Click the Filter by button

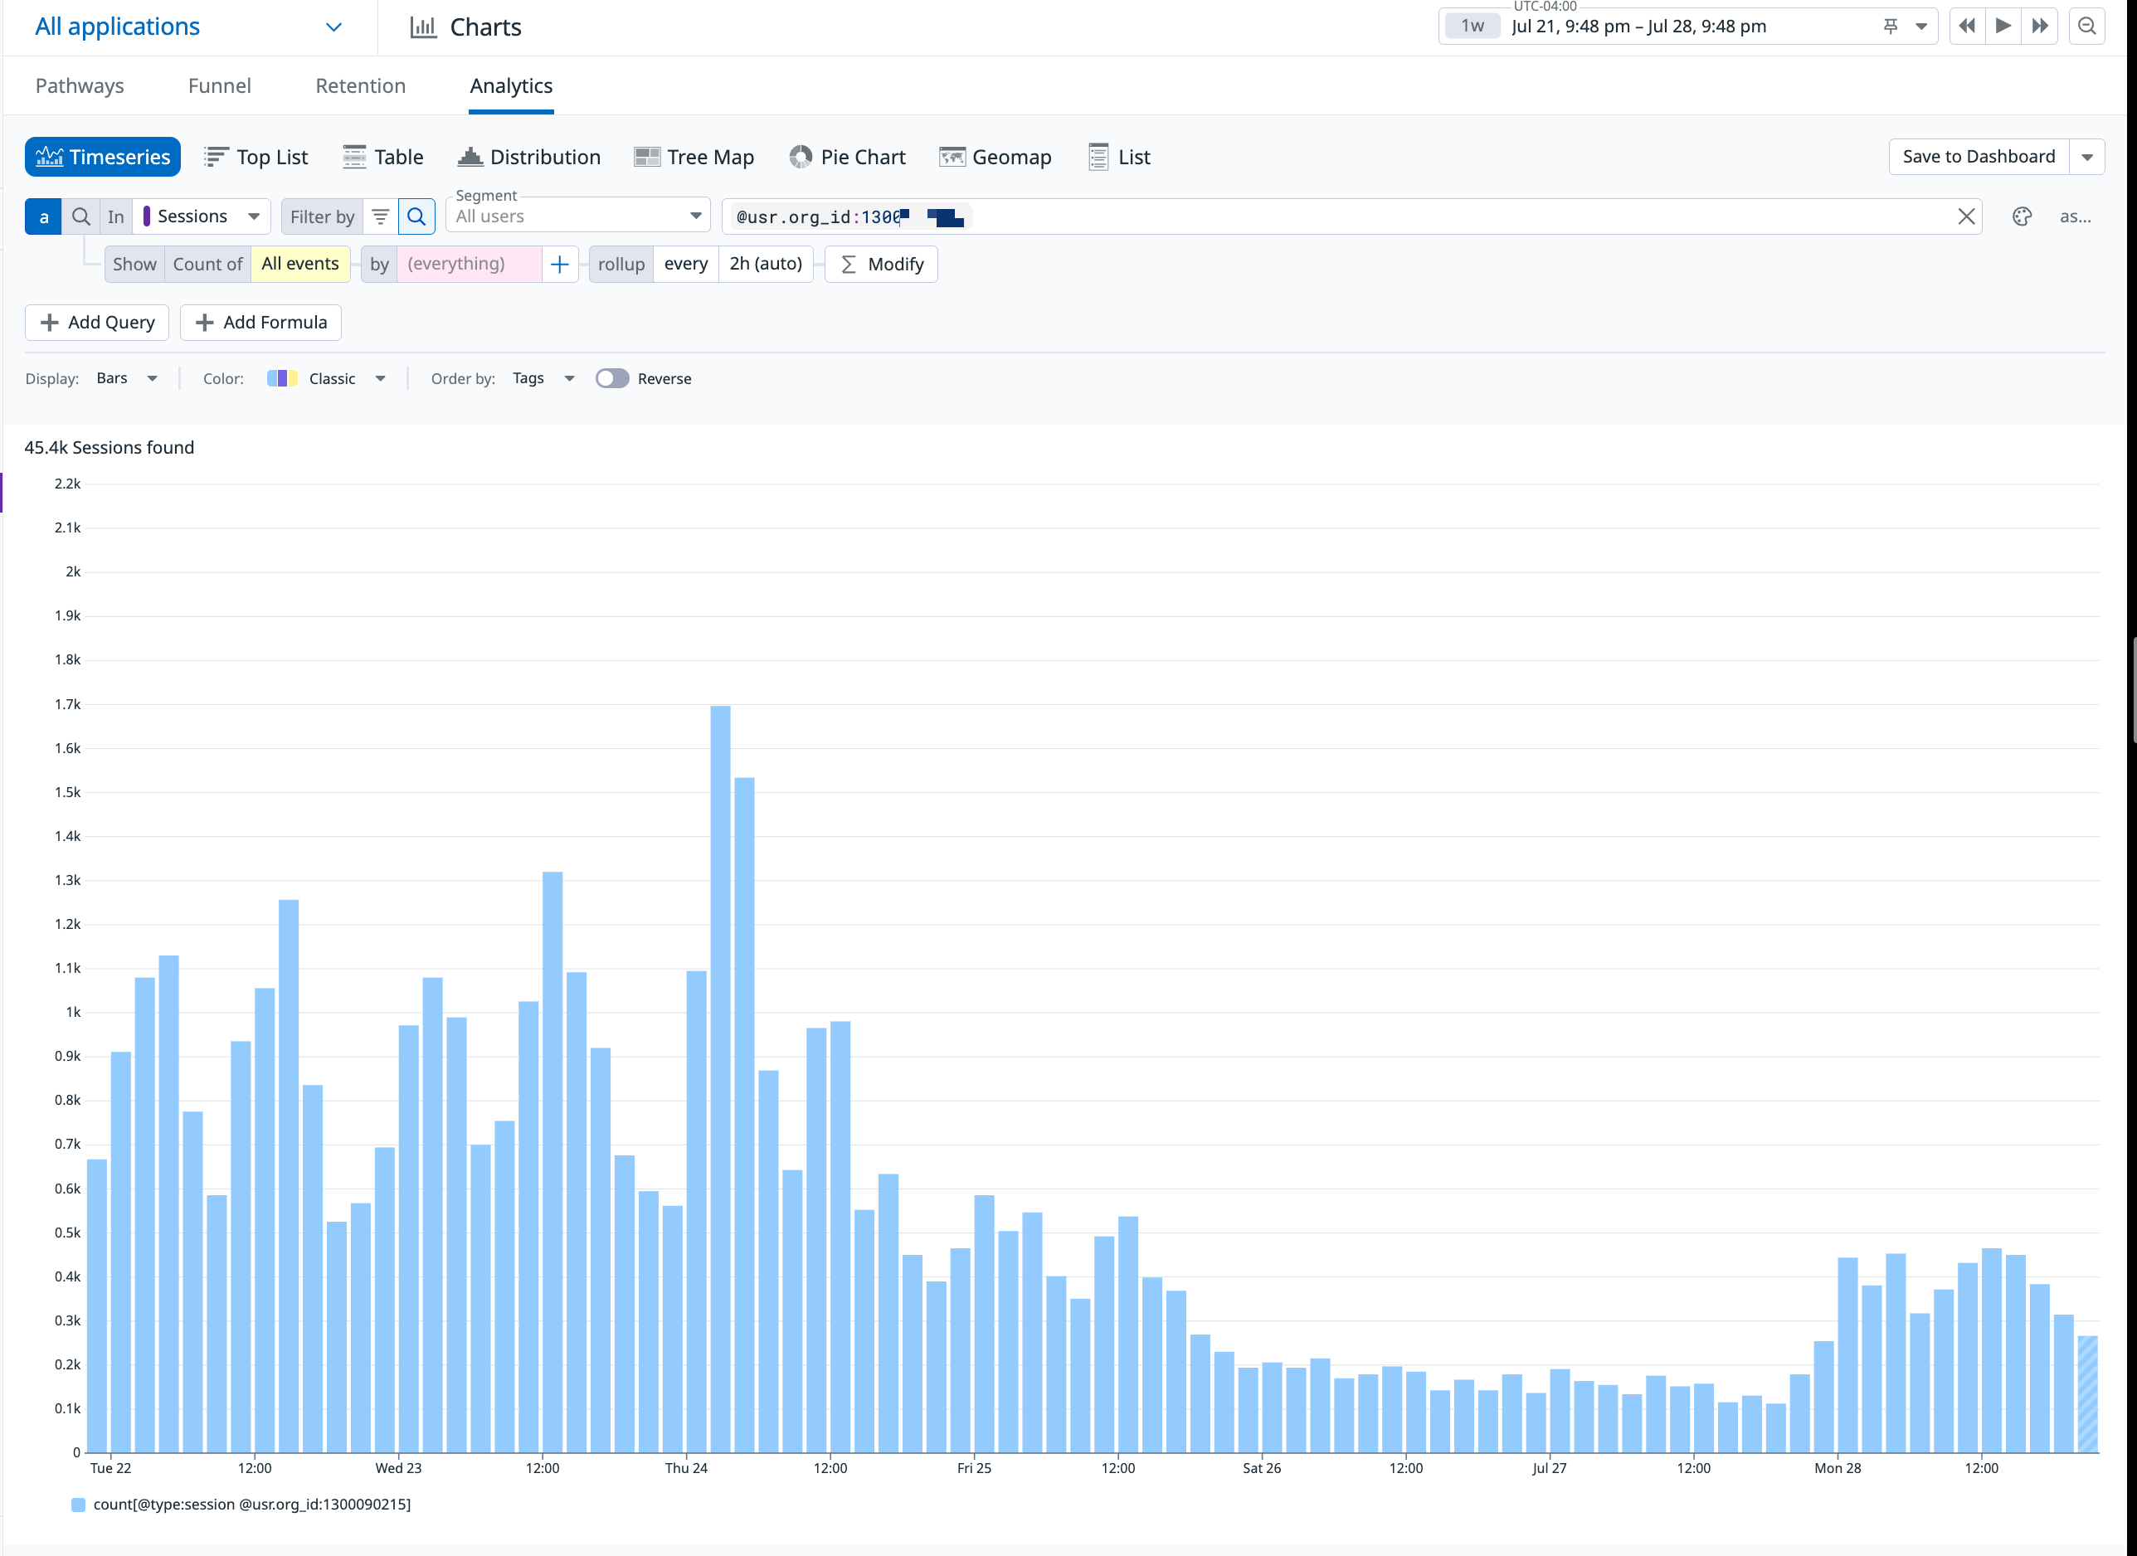[x=322, y=216]
